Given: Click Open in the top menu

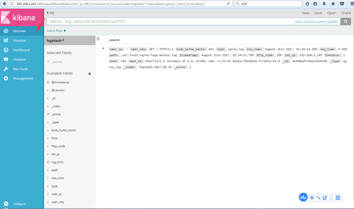Looking at the screenshot, I should click(x=331, y=13).
